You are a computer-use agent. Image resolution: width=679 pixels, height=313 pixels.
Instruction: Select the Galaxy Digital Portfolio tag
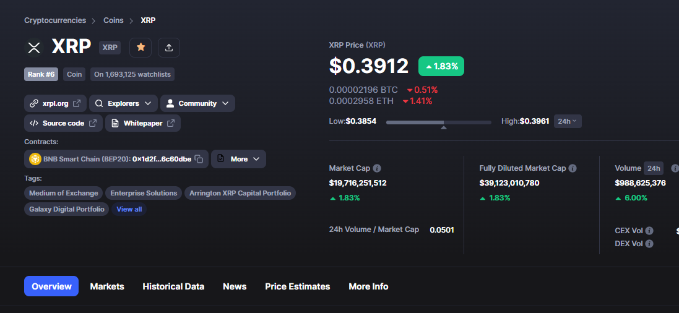(67, 209)
